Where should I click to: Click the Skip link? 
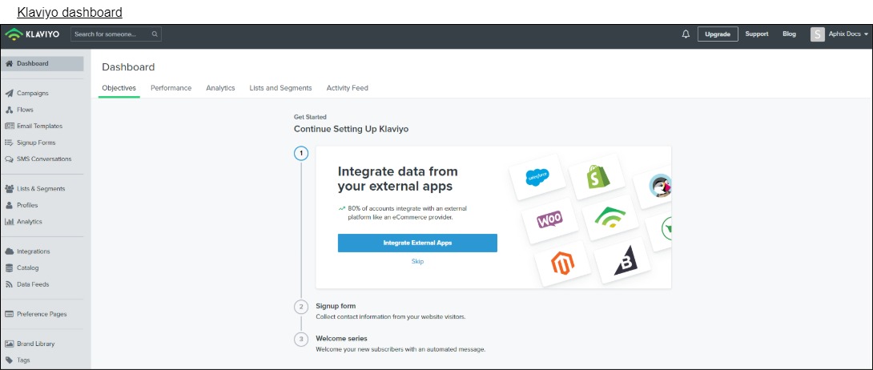417,262
